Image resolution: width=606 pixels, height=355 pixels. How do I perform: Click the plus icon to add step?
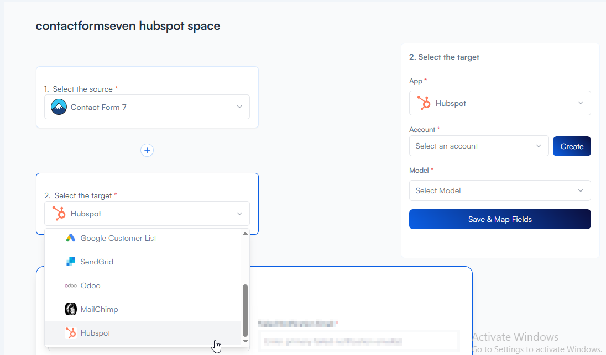coord(147,150)
